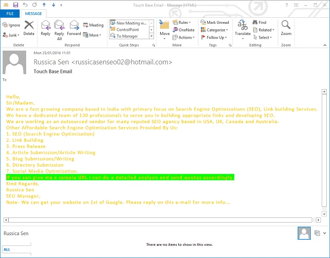Save message using the floppy disk icon
Image resolution: width=330 pixels, height=258 pixels.
[15, 5]
